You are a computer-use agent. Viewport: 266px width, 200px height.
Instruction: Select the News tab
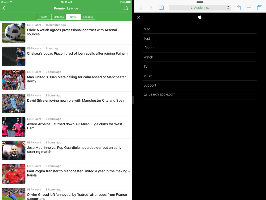click(73, 17)
